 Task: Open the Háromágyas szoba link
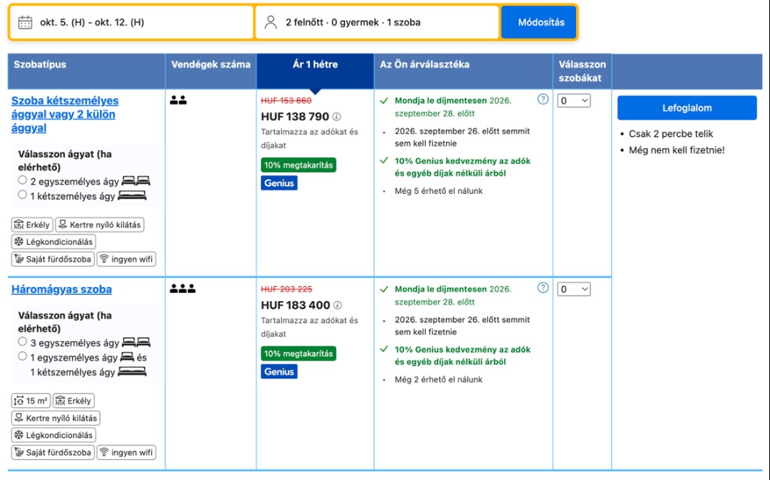pyautogui.click(x=62, y=289)
